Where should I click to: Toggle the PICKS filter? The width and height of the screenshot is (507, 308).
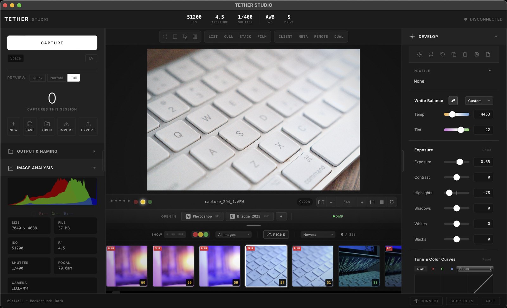(276, 234)
